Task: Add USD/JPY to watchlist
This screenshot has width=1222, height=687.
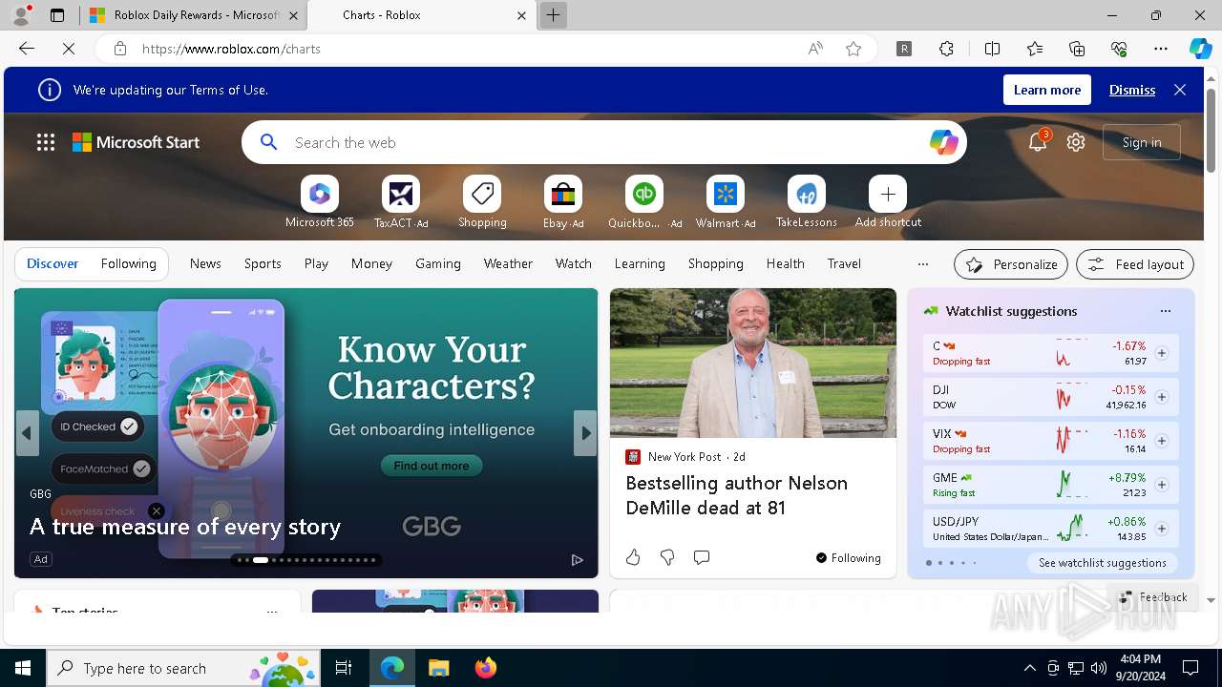Action: [1162, 529]
